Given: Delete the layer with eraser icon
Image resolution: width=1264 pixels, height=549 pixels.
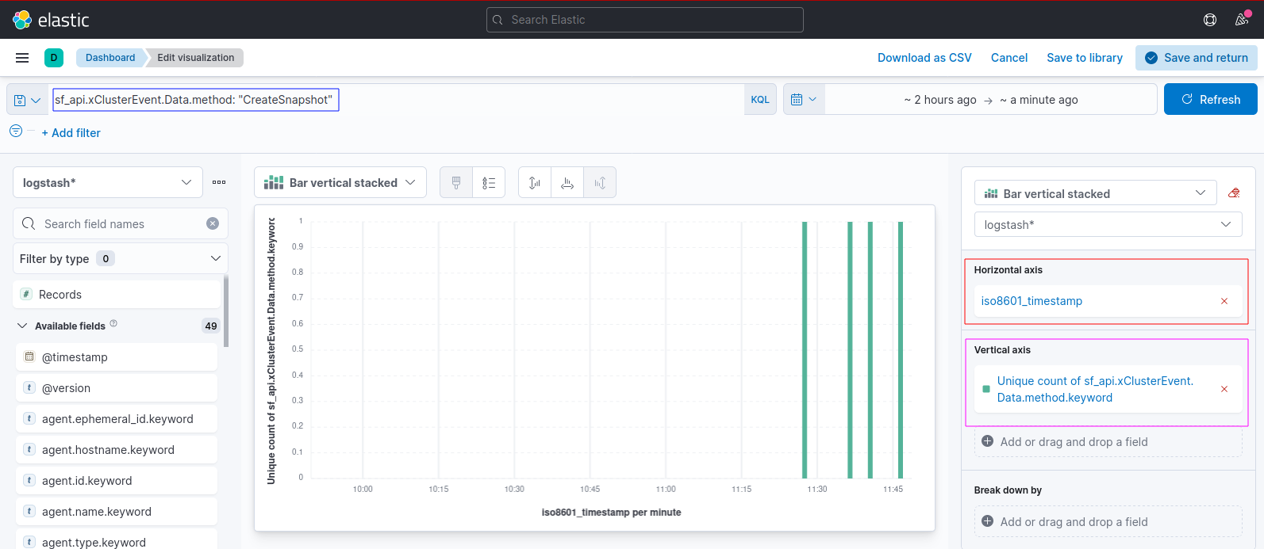Looking at the screenshot, I should pos(1234,193).
